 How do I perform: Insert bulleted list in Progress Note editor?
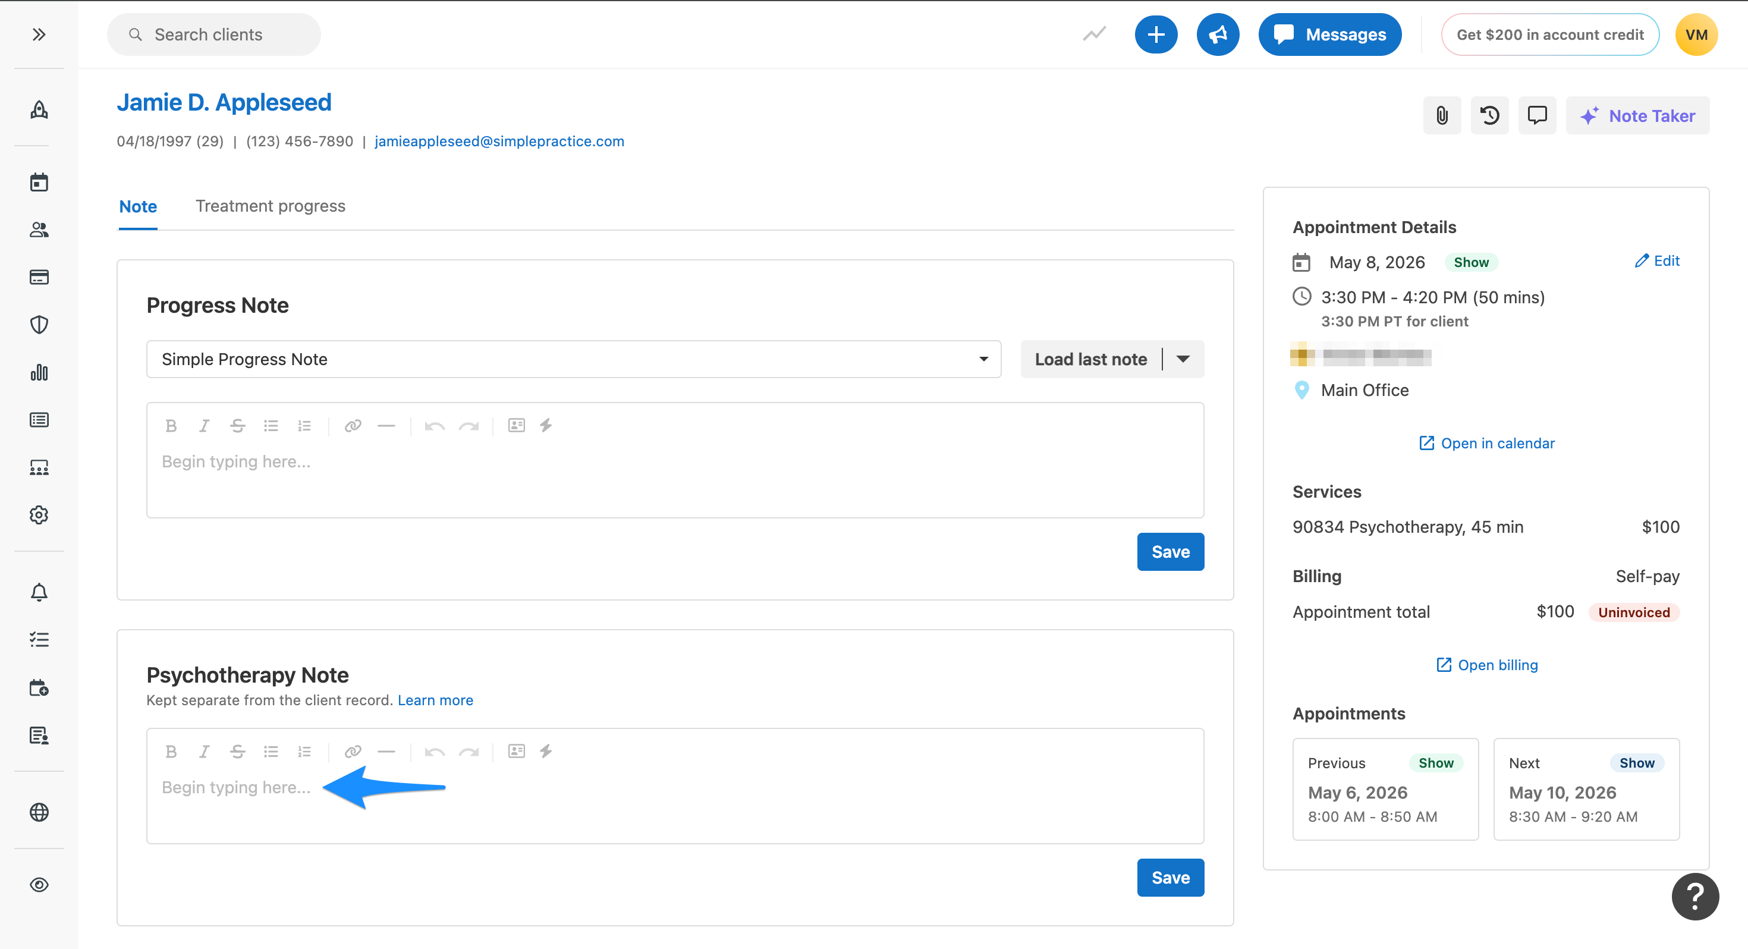271,426
